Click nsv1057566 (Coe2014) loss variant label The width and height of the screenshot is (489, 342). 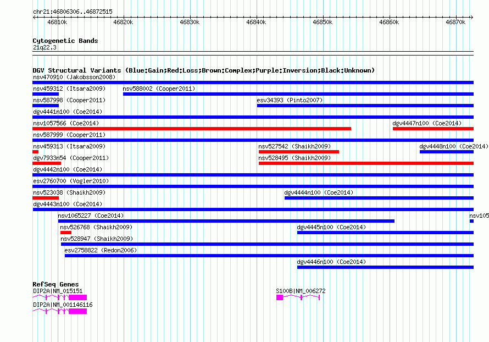point(66,123)
